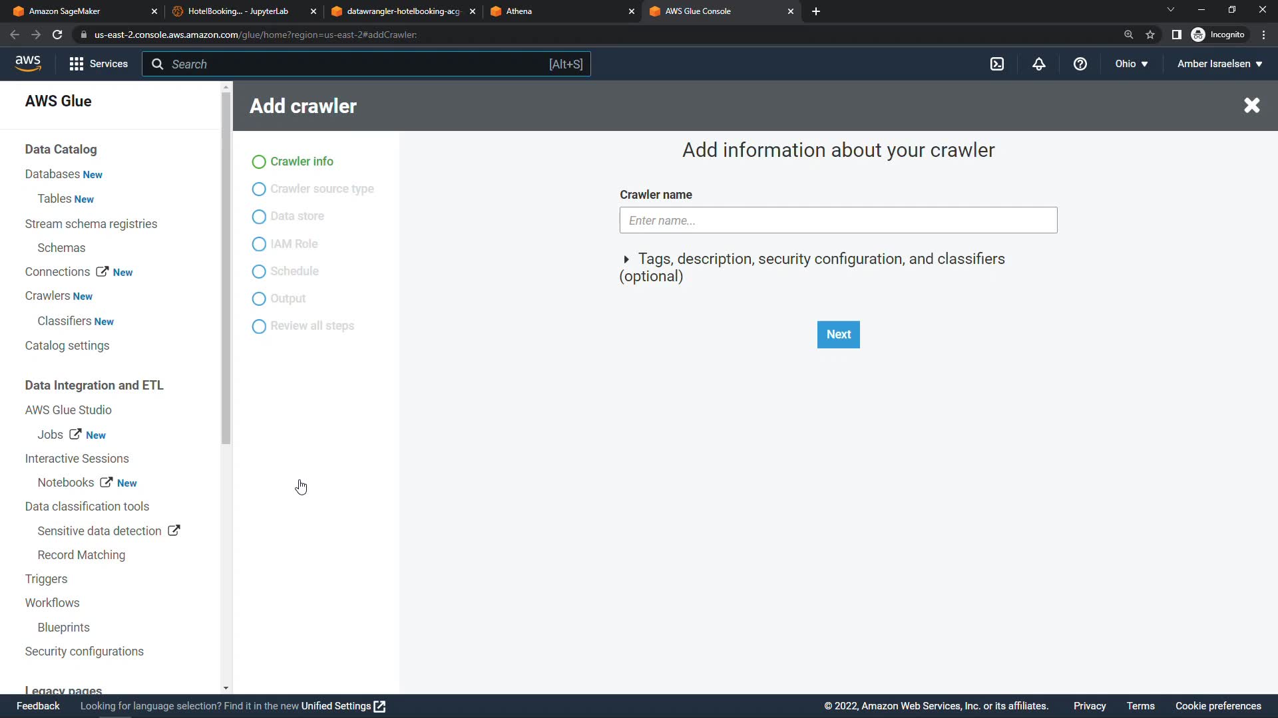Open Crawlers link in the sidebar
The height and width of the screenshot is (718, 1278).
click(x=47, y=296)
